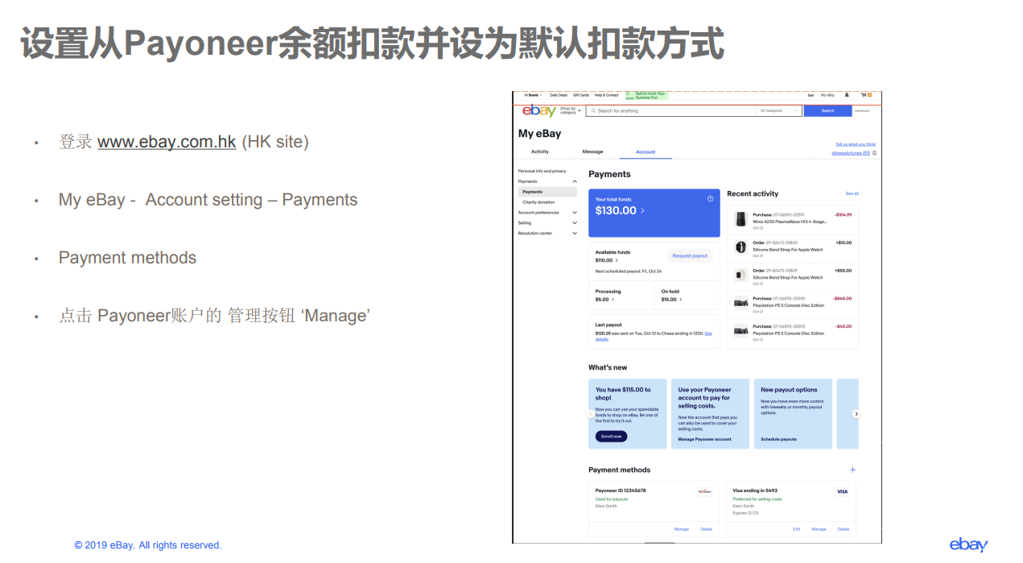Click the Search for anything field

click(x=672, y=111)
